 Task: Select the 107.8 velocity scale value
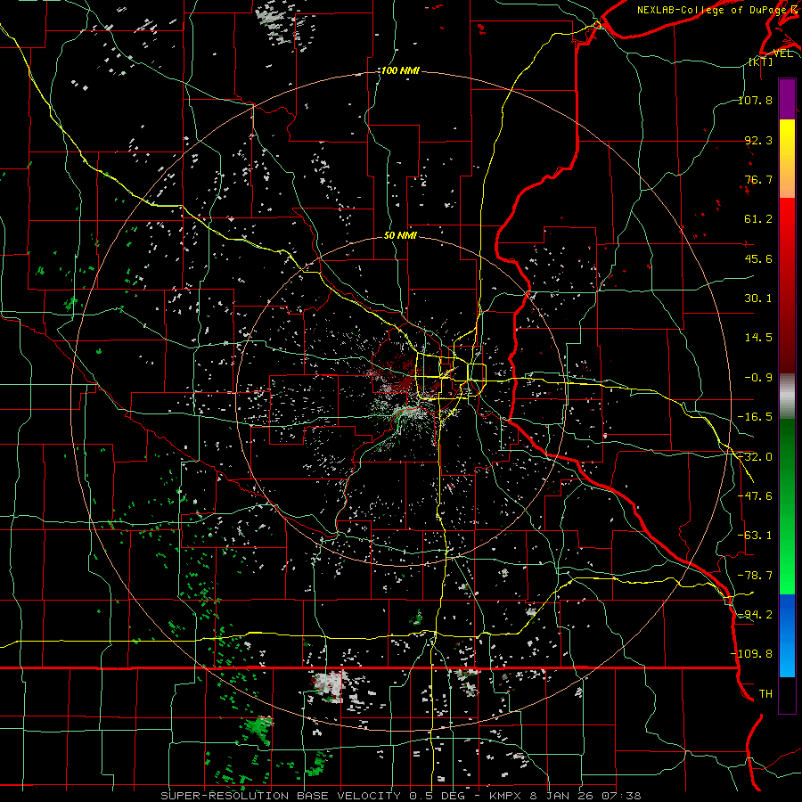(x=755, y=100)
